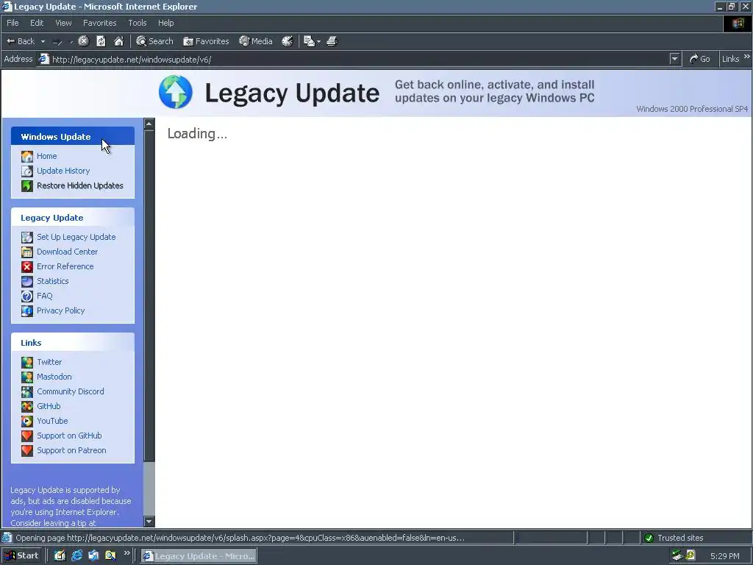Click Show Desktop Quick Launch icon
This screenshot has width=753, height=565.
[60, 556]
